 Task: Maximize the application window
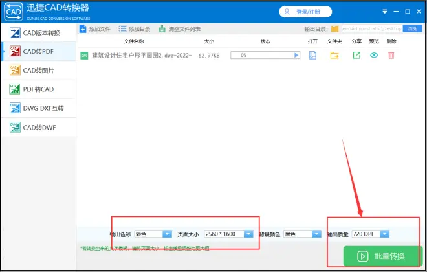point(408,12)
